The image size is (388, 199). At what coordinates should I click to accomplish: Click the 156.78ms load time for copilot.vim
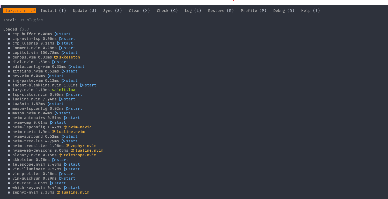click(50, 53)
